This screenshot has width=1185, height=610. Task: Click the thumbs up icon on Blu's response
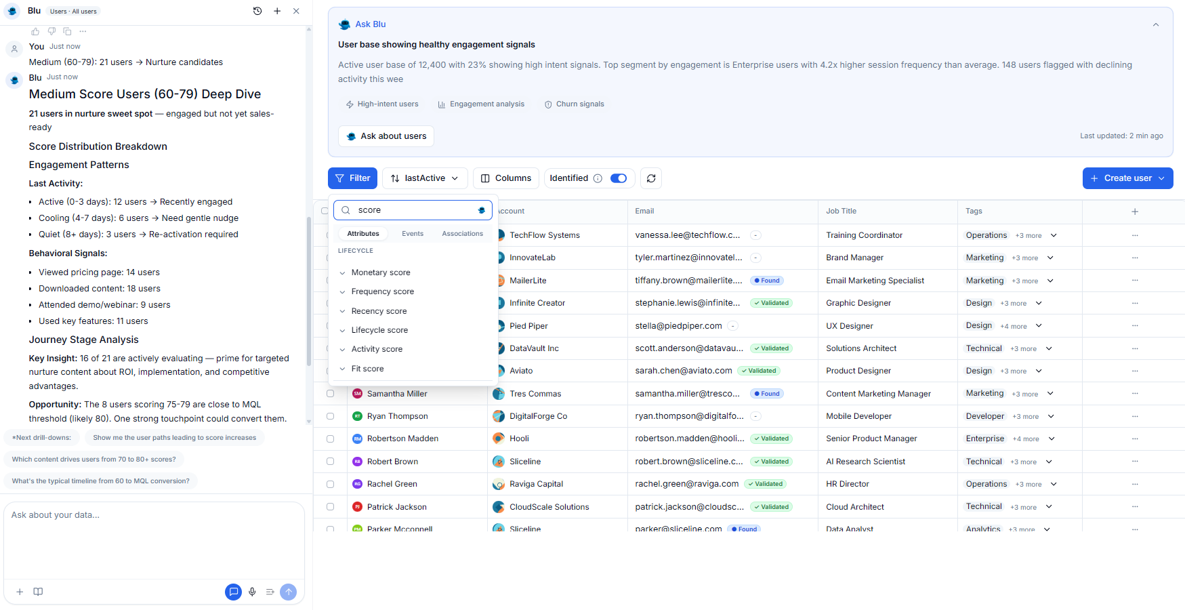35,31
